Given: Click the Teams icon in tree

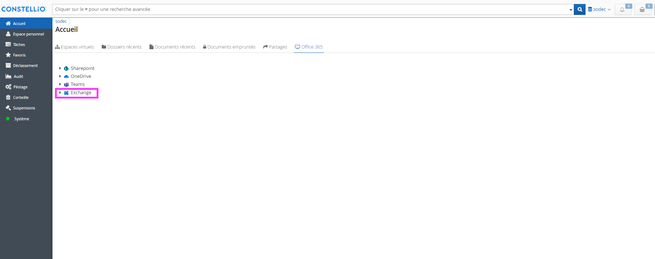Looking at the screenshot, I should coord(66,84).
